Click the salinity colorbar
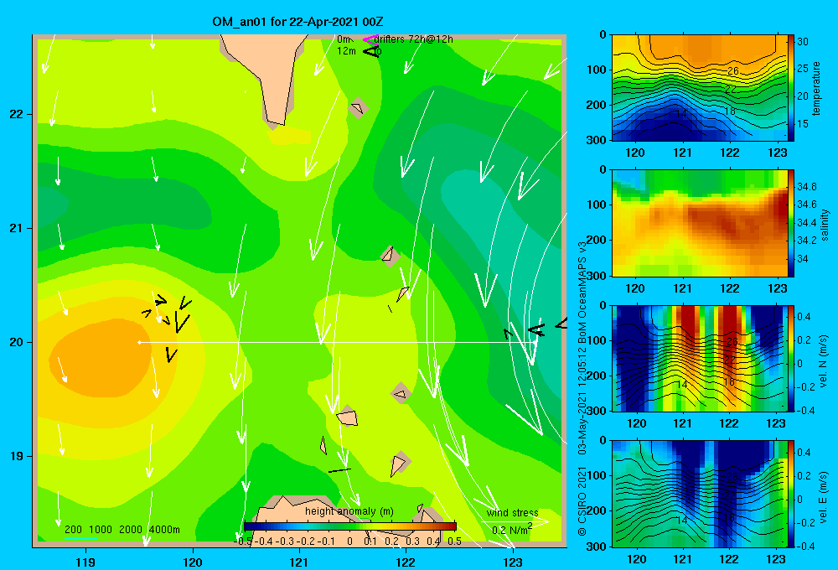This screenshot has height=570, width=838. [791, 223]
